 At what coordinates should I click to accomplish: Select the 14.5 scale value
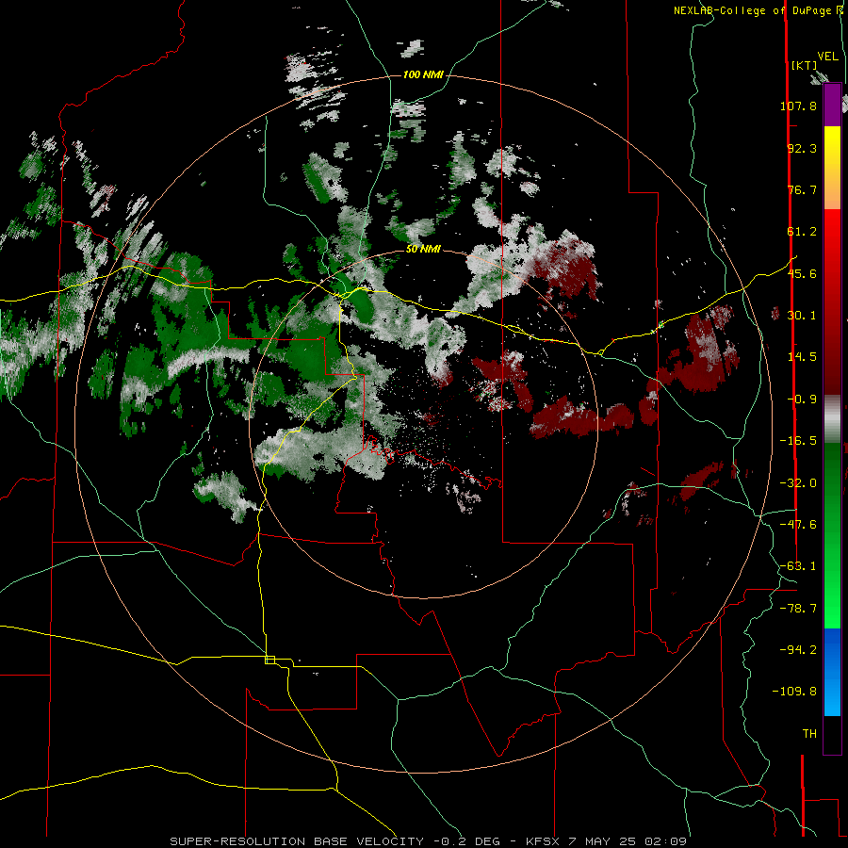(x=802, y=357)
